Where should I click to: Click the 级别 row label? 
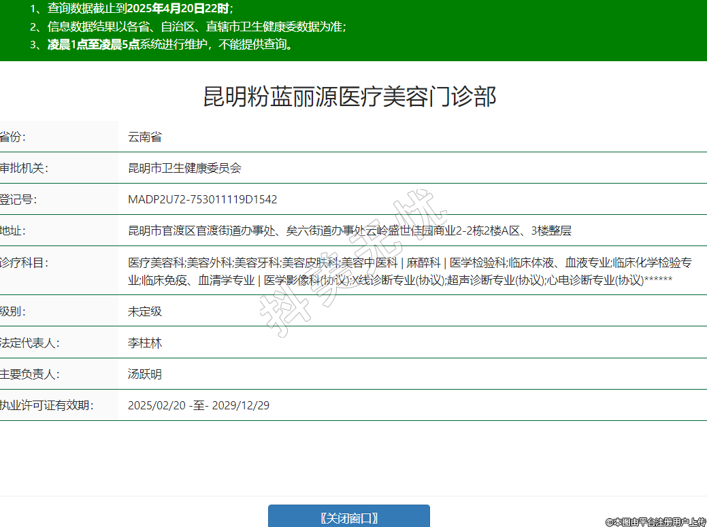coord(12,311)
